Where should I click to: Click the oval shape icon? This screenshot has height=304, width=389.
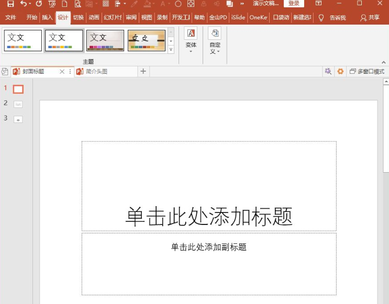tap(178, 4)
